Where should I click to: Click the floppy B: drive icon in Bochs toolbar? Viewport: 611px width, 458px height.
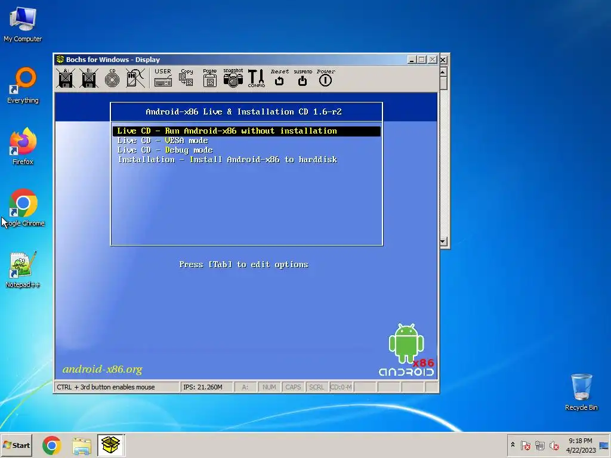tap(89, 78)
